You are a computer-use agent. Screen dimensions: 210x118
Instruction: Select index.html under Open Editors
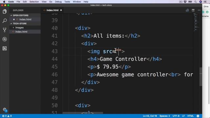point(25,19)
